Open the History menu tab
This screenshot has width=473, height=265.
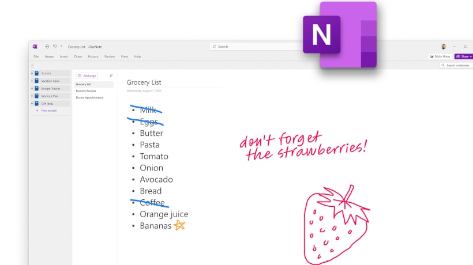point(93,56)
